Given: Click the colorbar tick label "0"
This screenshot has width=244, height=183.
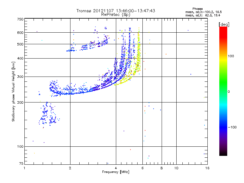Looking at the screenshot, I should [229, 92].
